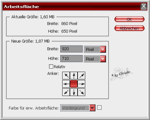Set anchor to top-center up arrow

[74, 76]
